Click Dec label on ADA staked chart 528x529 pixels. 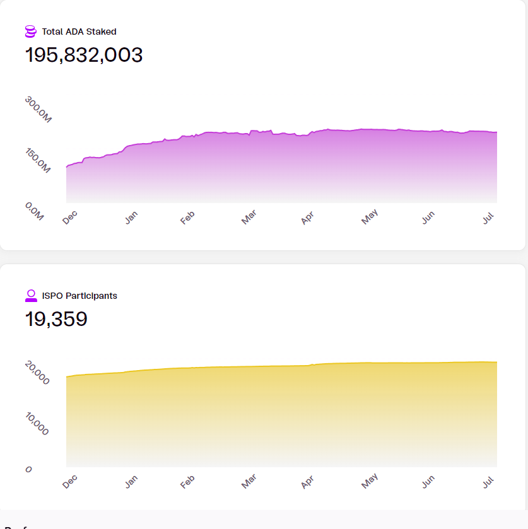click(x=70, y=217)
